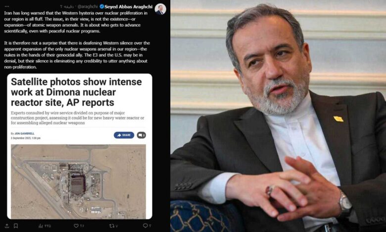Reply via the speech bubble icon
Screen dimensions: 386x232
pyautogui.click(x=145, y=226)
